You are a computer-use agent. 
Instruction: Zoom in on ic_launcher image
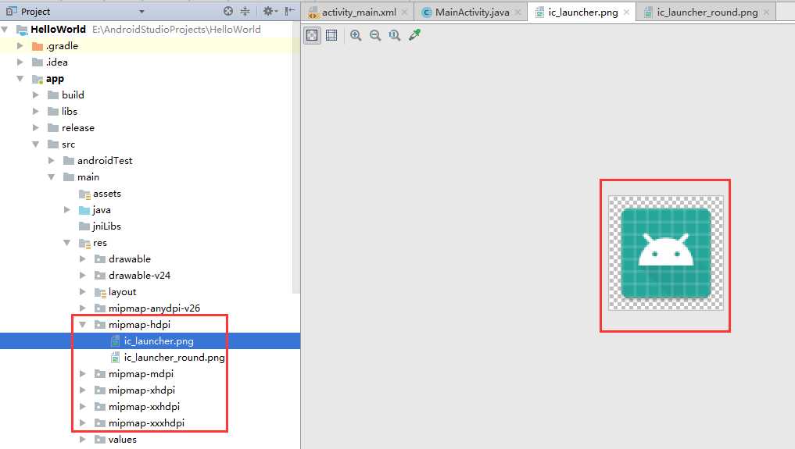point(356,35)
